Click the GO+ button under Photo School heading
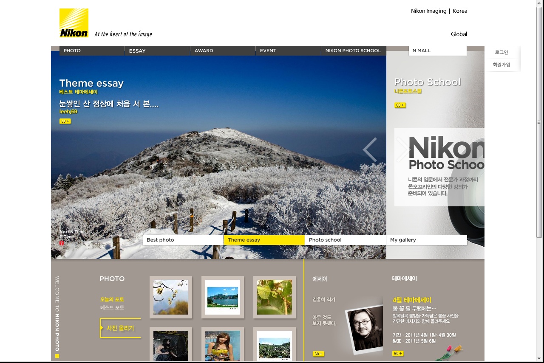The height and width of the screenshot is (363, 544). coord(400,105)
